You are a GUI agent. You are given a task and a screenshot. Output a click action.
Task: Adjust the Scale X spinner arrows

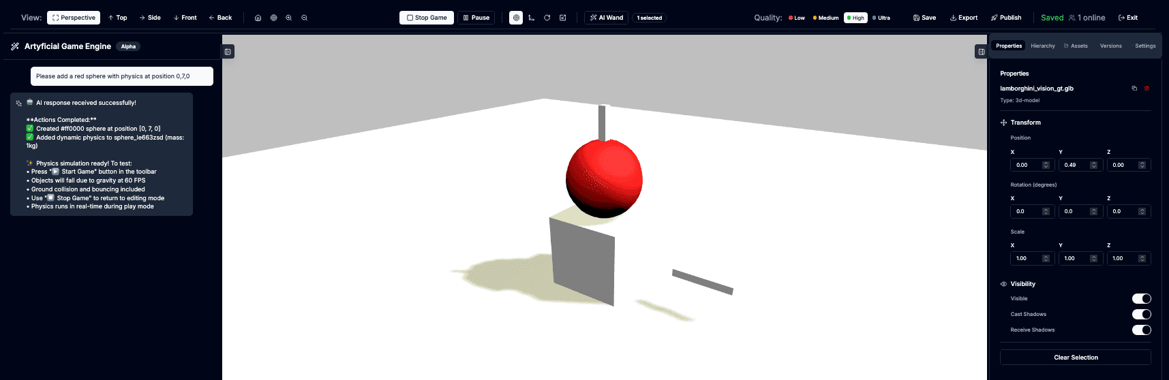pyautogui.click(x=1046, y=258)
